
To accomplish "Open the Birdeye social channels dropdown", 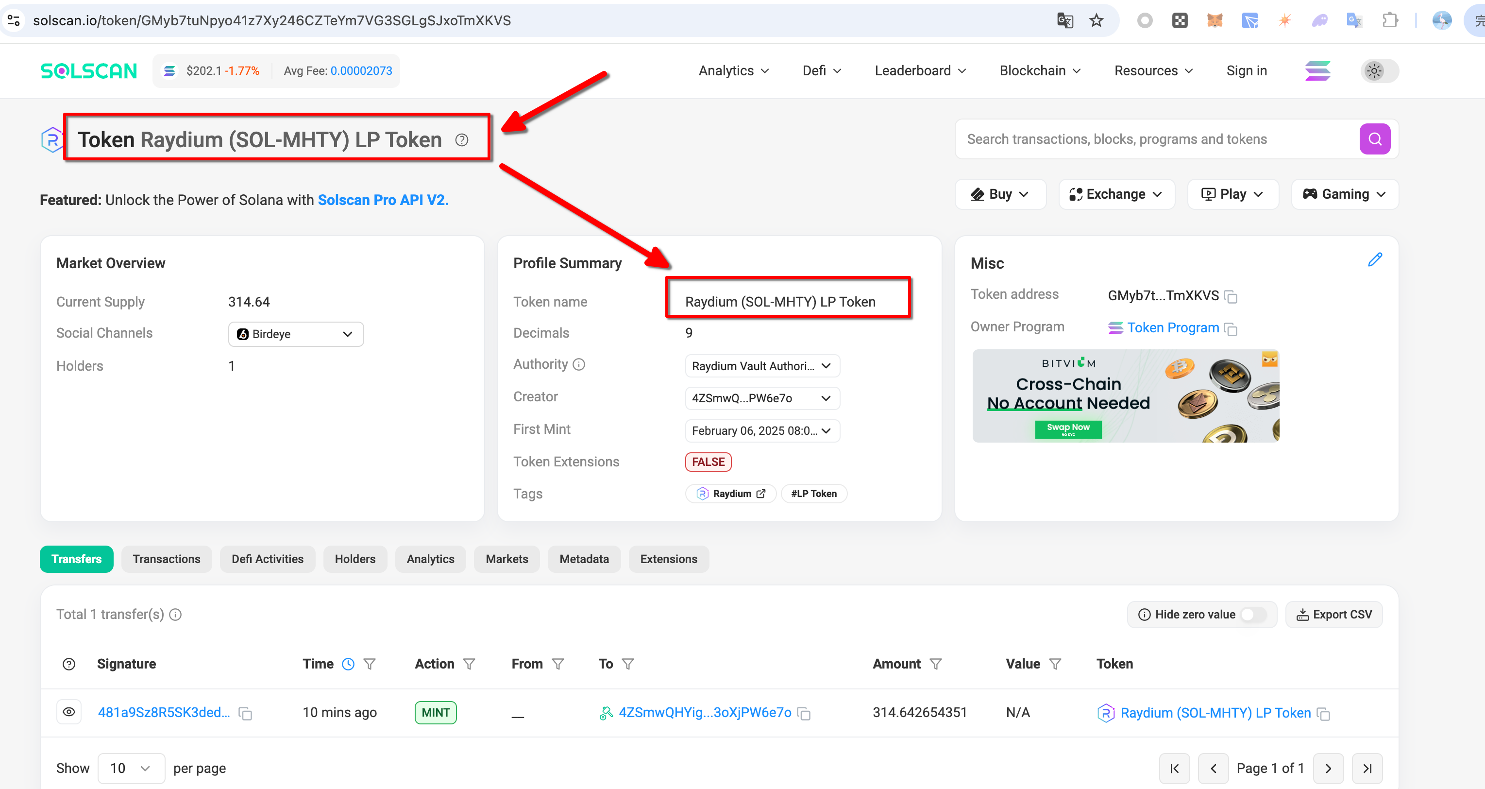I will [x=296, y=335].
